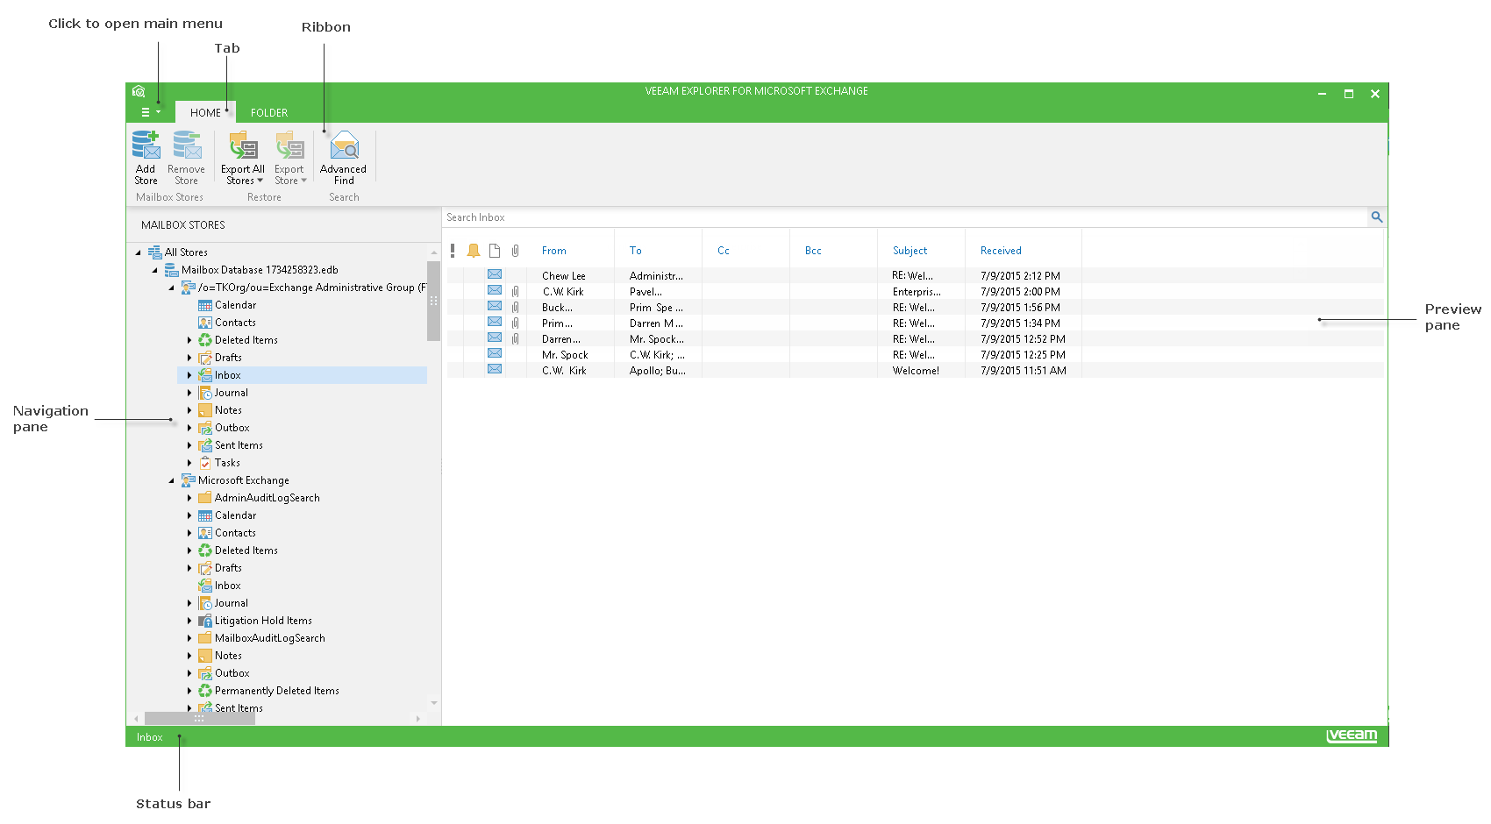Screen dimensions: 1491x824
Task: Click the vertical scrollbar in the Mailbox Stores pane
Action: point(433,301)
